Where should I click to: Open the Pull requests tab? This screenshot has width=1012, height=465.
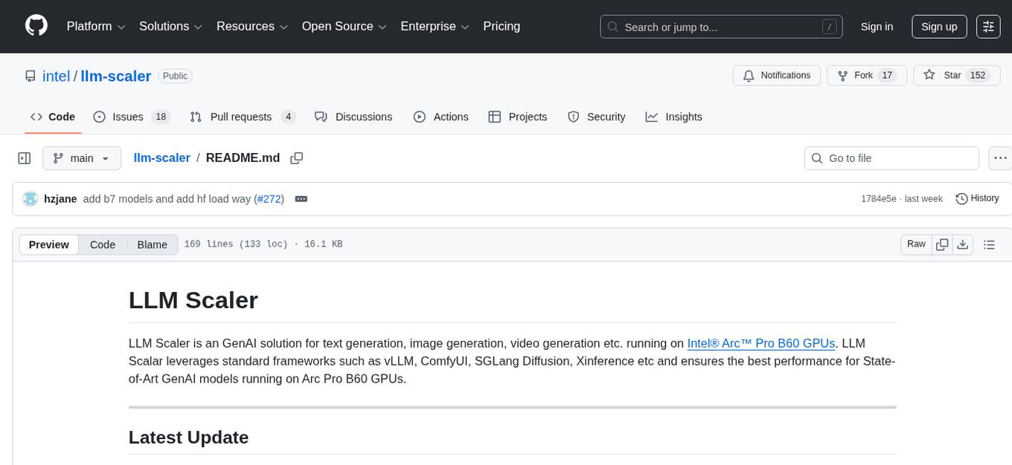(241, 117)
